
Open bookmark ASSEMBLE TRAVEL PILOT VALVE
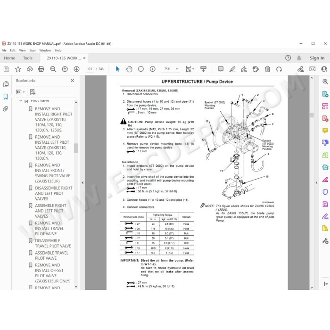[51, 256]
